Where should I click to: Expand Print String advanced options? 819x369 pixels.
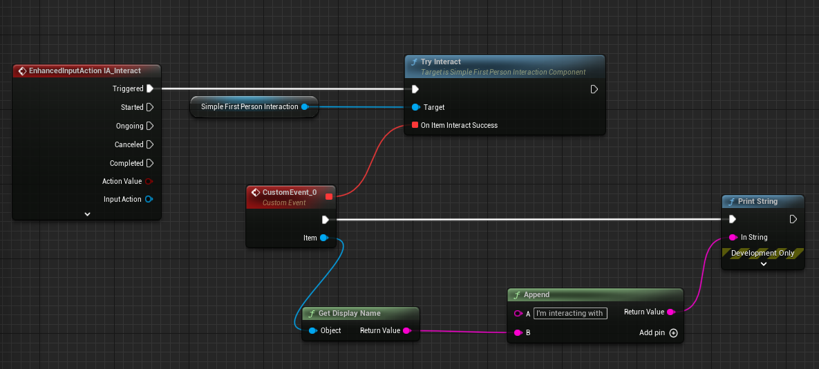(763, 264)
